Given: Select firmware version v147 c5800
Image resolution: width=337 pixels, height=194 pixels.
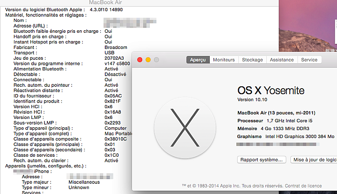Looking at the screenshot, I should [x=117, y=63].
